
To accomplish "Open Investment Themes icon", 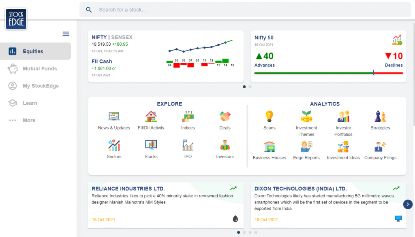I will coord(306,116).
